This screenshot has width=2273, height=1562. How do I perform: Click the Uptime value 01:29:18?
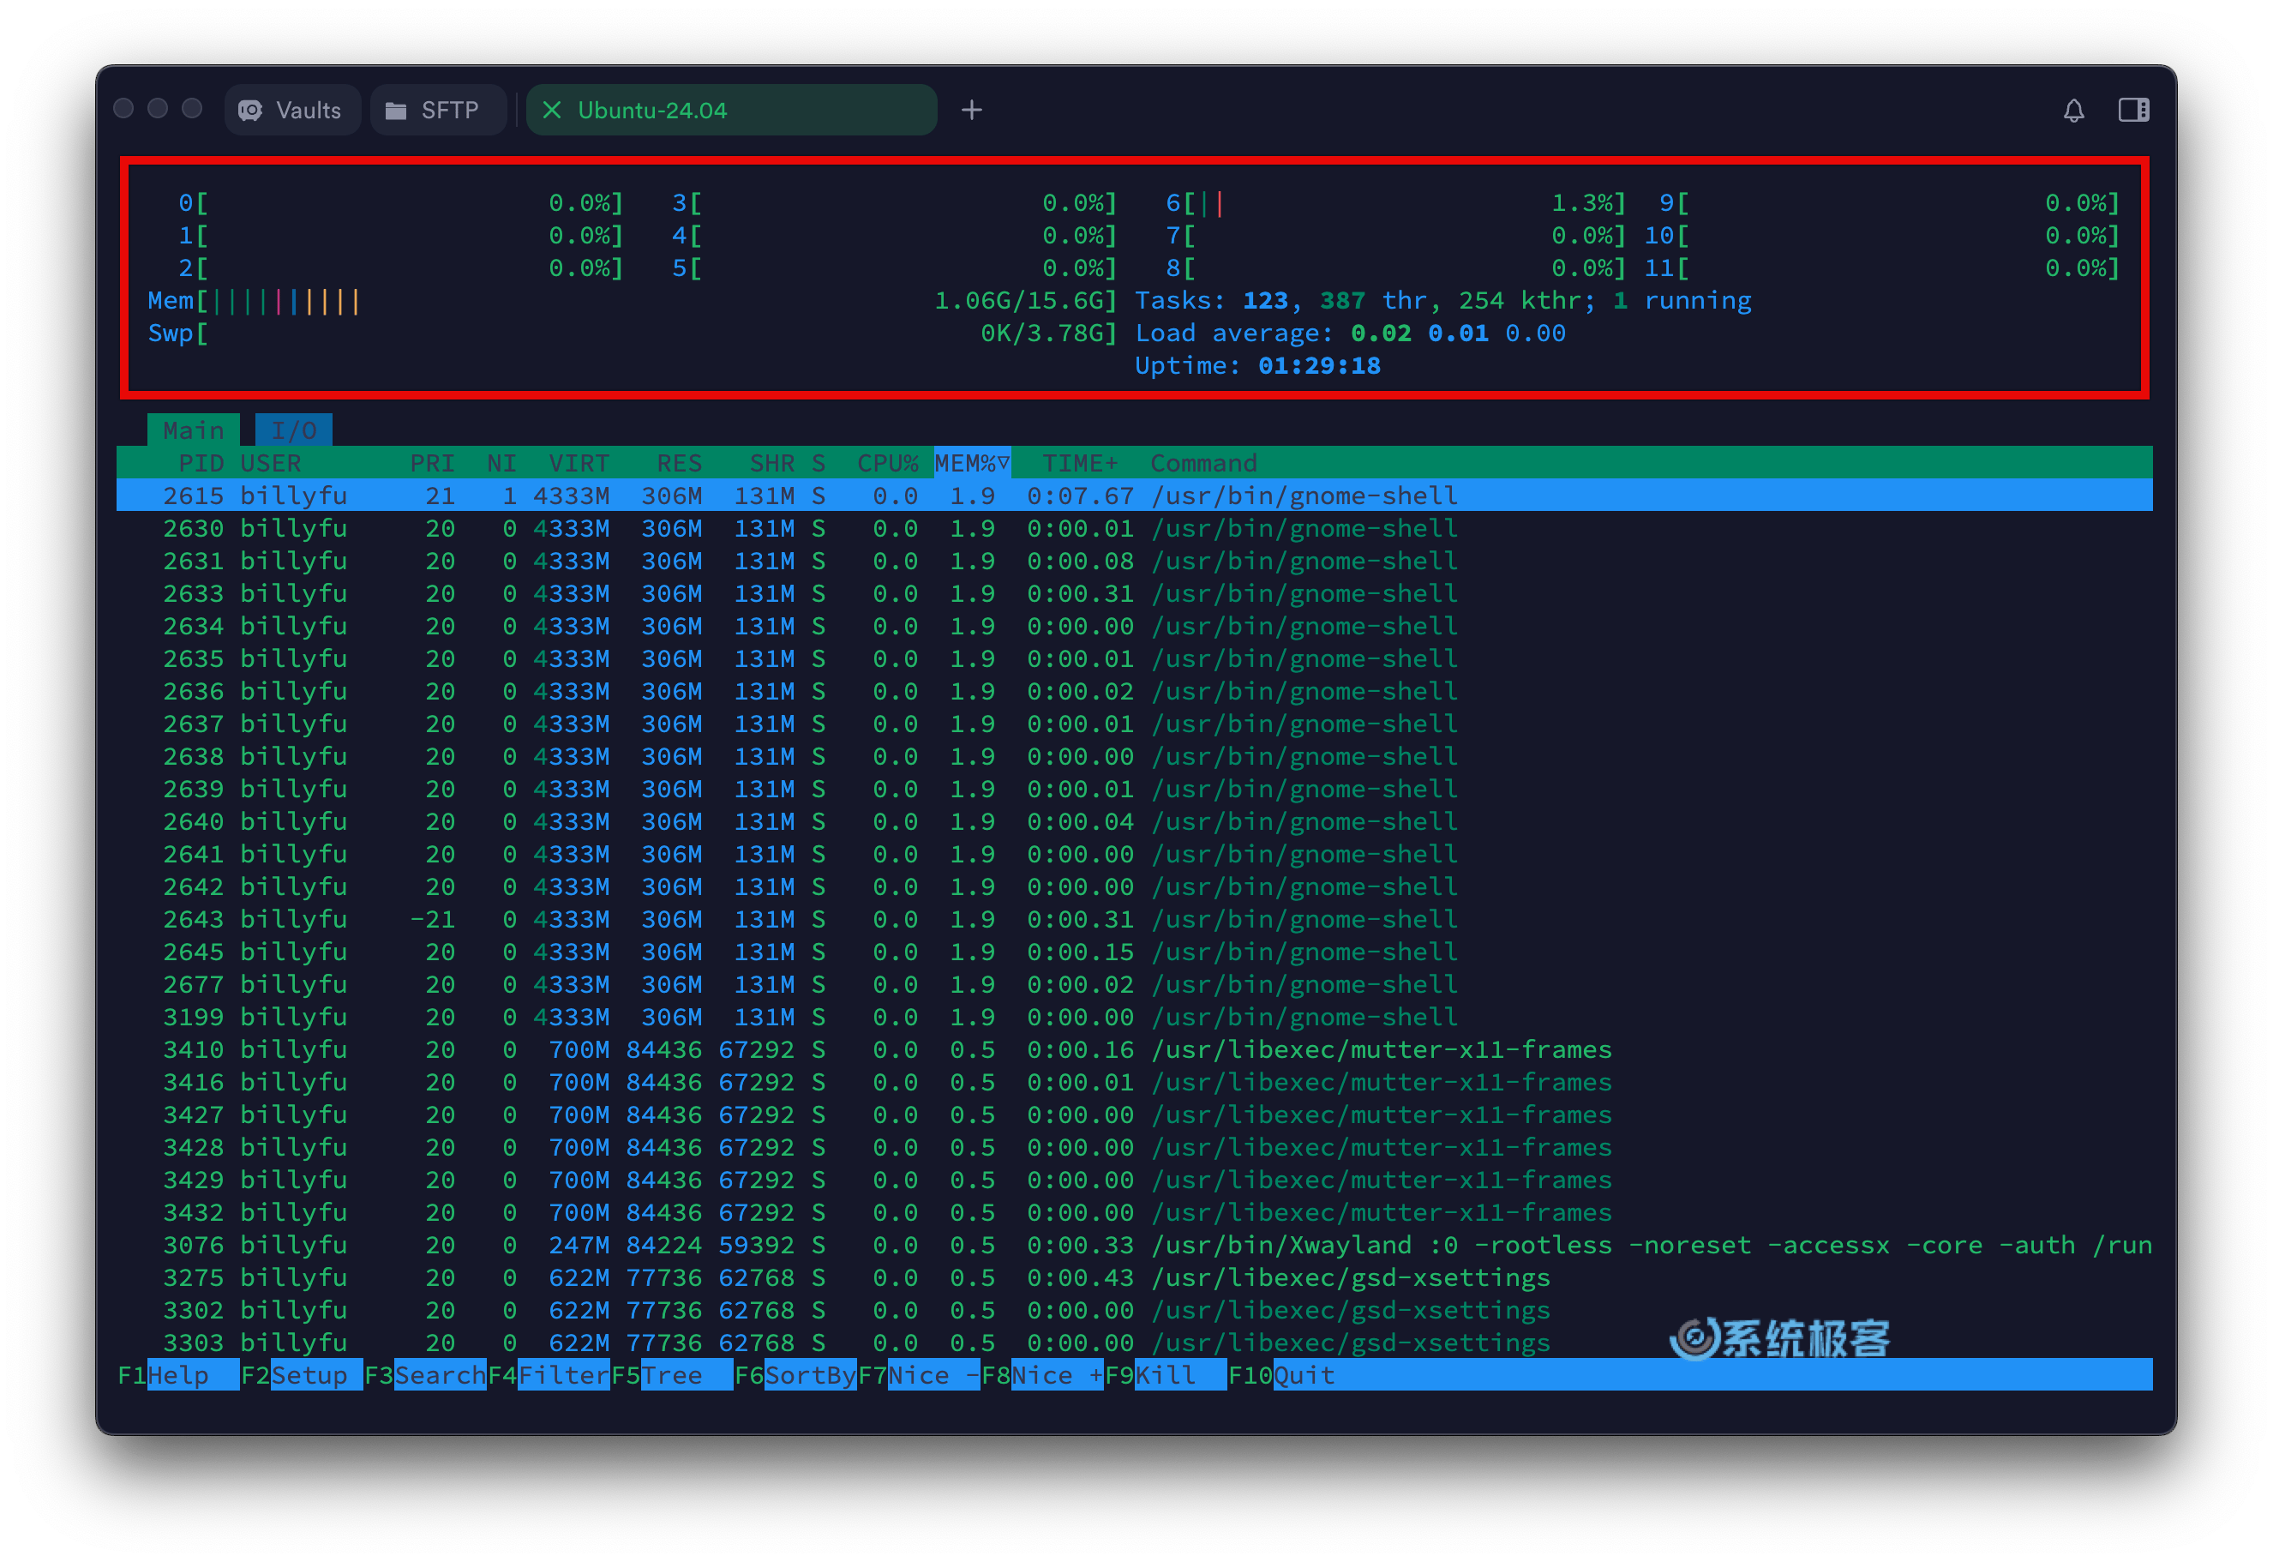(1319, 365)
